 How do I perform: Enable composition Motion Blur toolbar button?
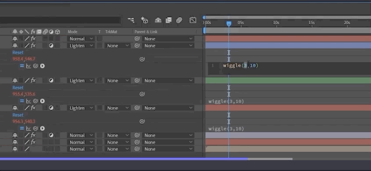coord(179,20)
